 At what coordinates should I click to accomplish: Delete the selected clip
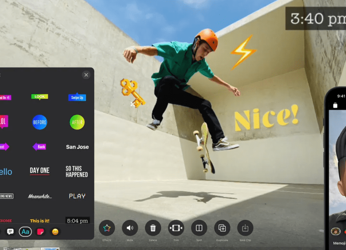tap(153, 228)
